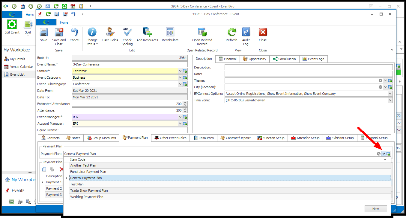Select Fundraiser Payment Plan
Viewport: 406px width, 218px height.
pyautogui.click(x=230, y=172)
